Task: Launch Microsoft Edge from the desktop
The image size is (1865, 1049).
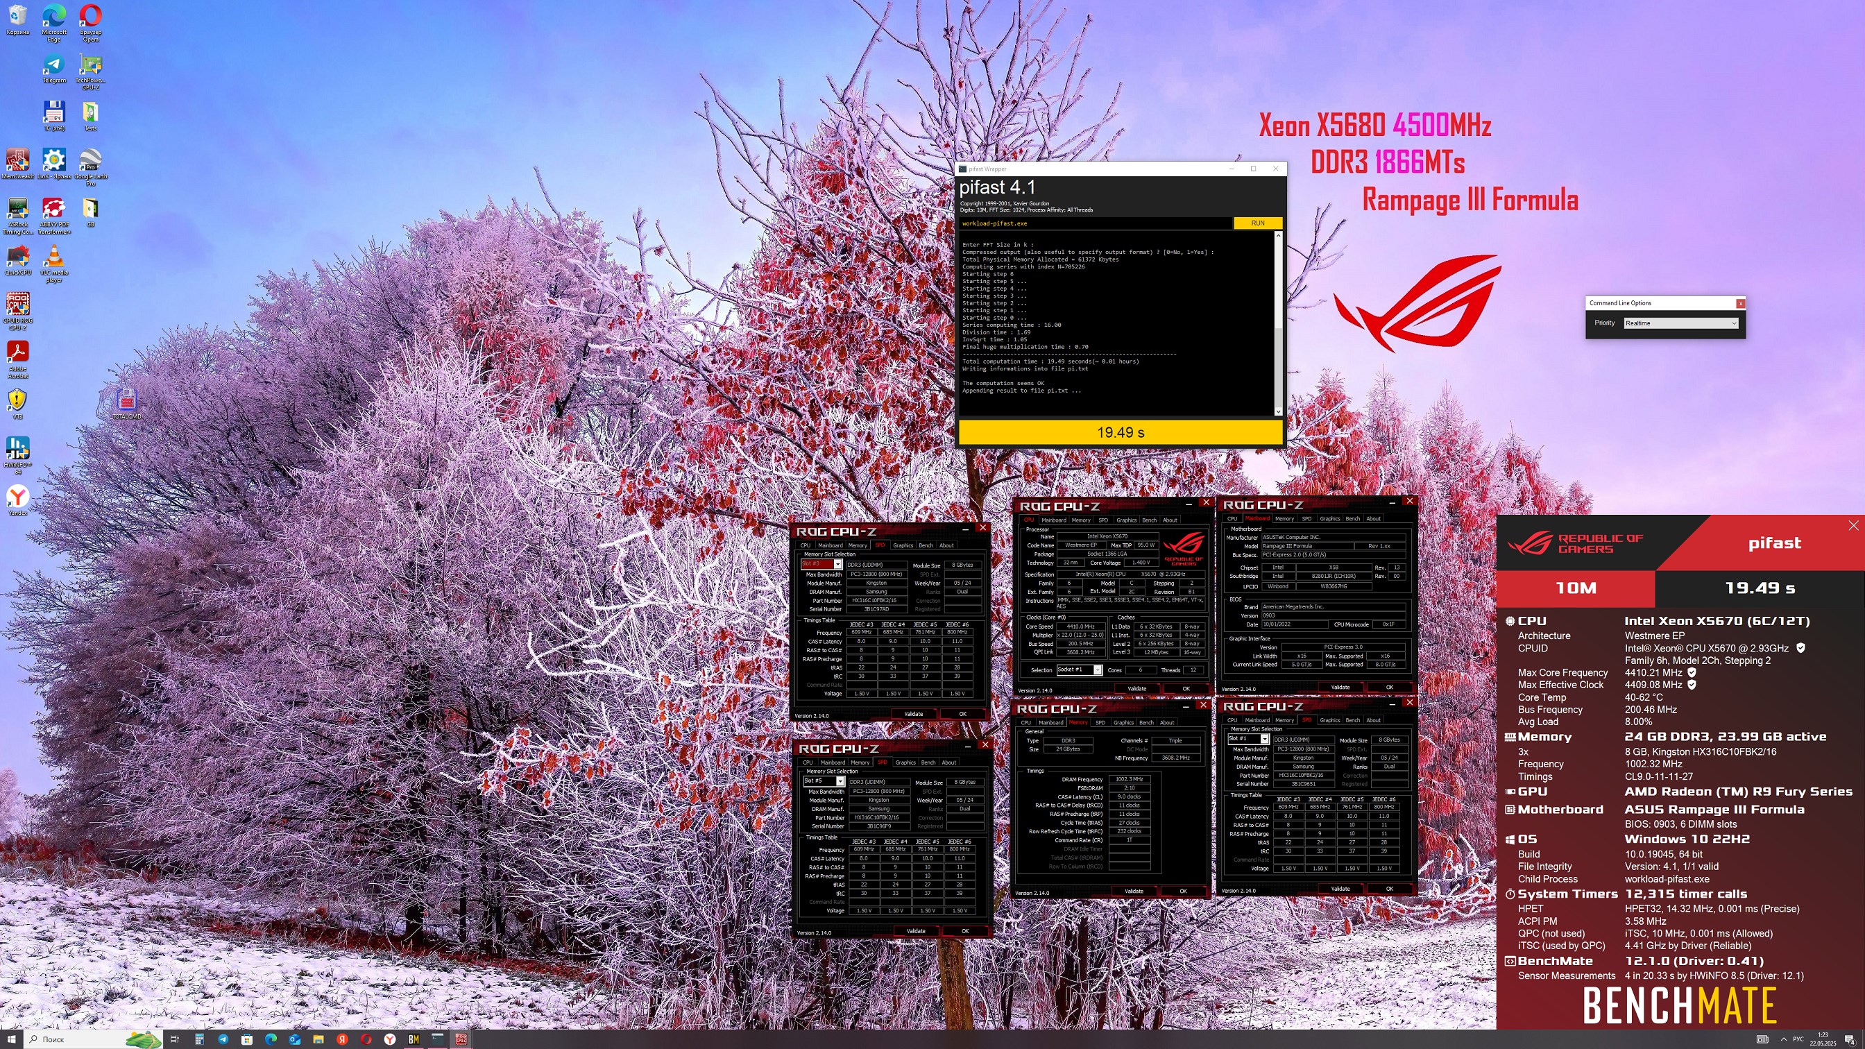Action: (53, 22)
